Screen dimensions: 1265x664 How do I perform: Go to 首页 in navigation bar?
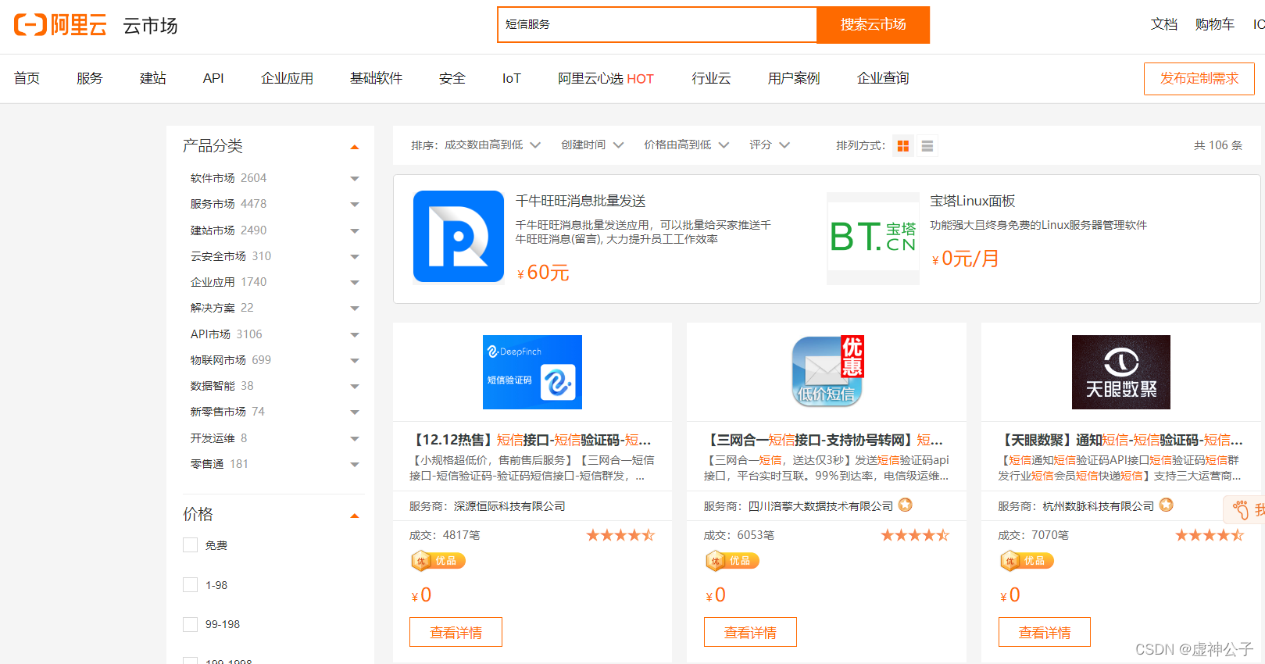(27, 78)
